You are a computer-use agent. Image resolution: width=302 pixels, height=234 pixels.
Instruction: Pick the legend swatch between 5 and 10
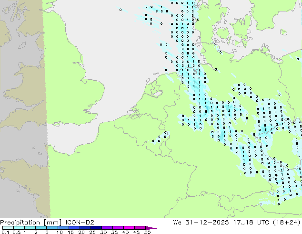[x=52, y=228]
